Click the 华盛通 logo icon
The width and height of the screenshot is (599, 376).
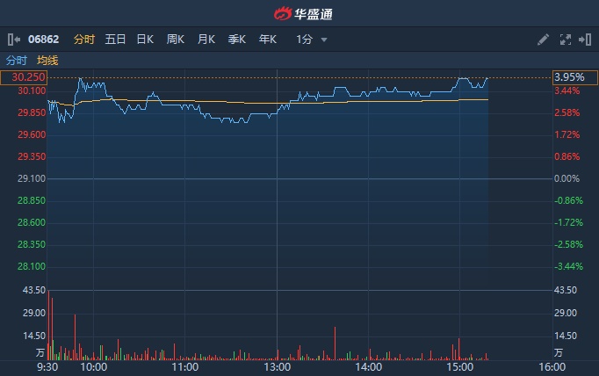pos(282,13)
